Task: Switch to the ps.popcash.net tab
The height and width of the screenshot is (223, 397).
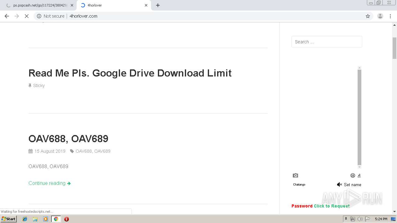Action: [x=39, y=5]
